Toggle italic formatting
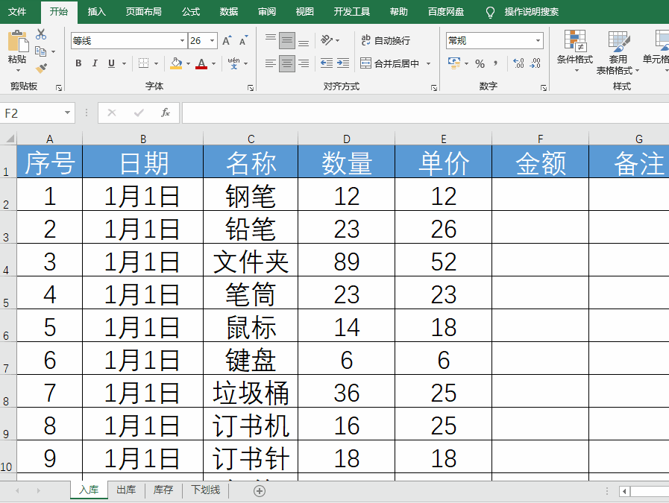Image resolution: width=669 pixels, height=503 pixels. pos(95,63)
